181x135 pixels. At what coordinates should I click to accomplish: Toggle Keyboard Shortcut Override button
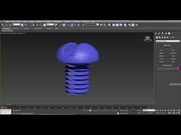[64, 25]
